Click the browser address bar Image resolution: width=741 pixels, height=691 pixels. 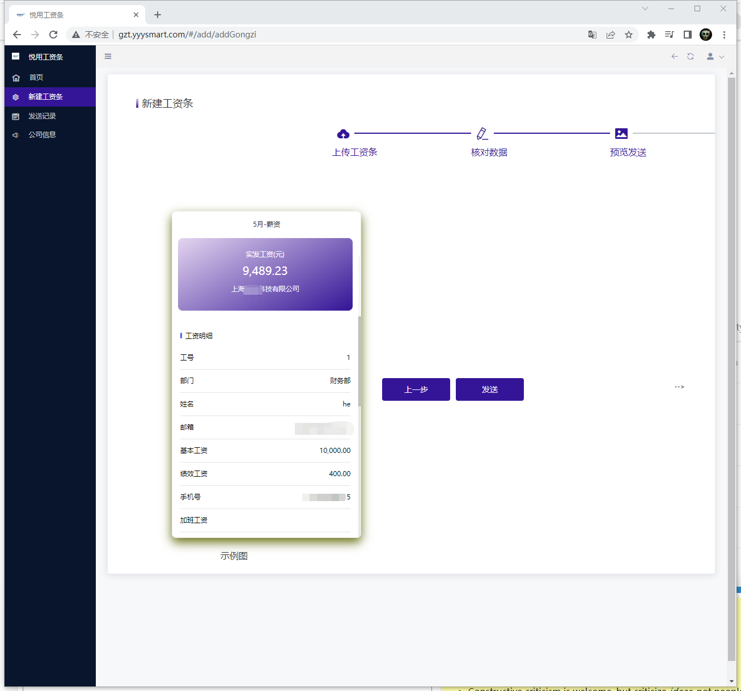[x=340, y=35]
